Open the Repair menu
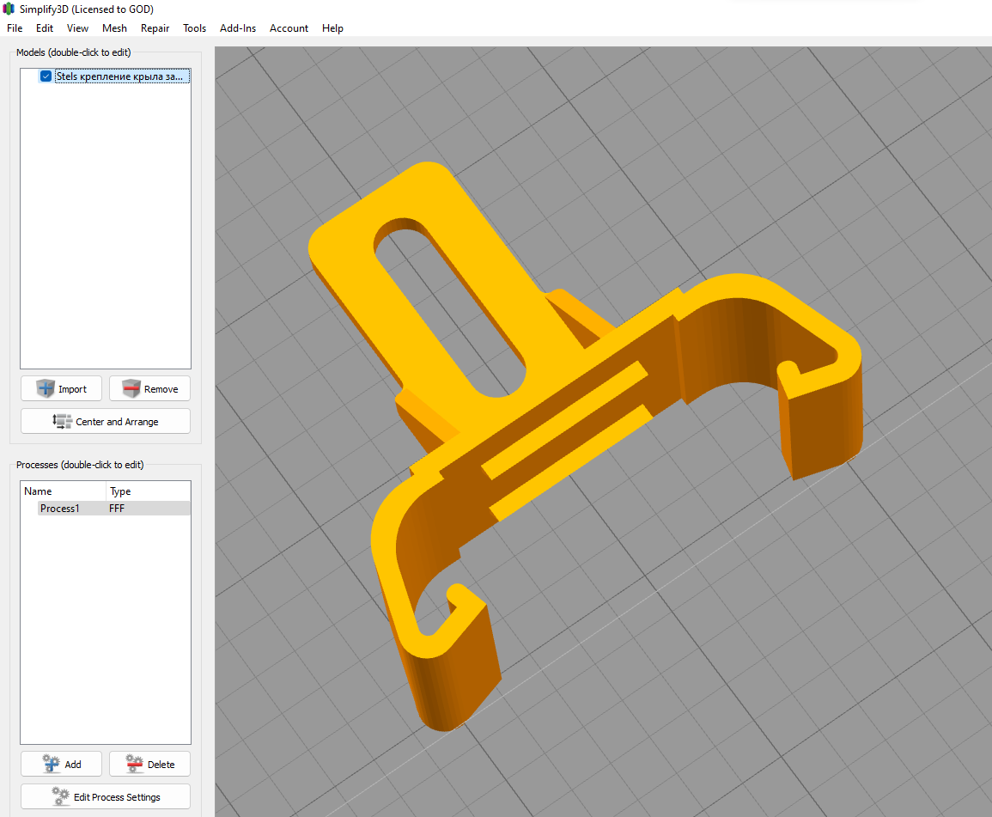 (155, 28)
